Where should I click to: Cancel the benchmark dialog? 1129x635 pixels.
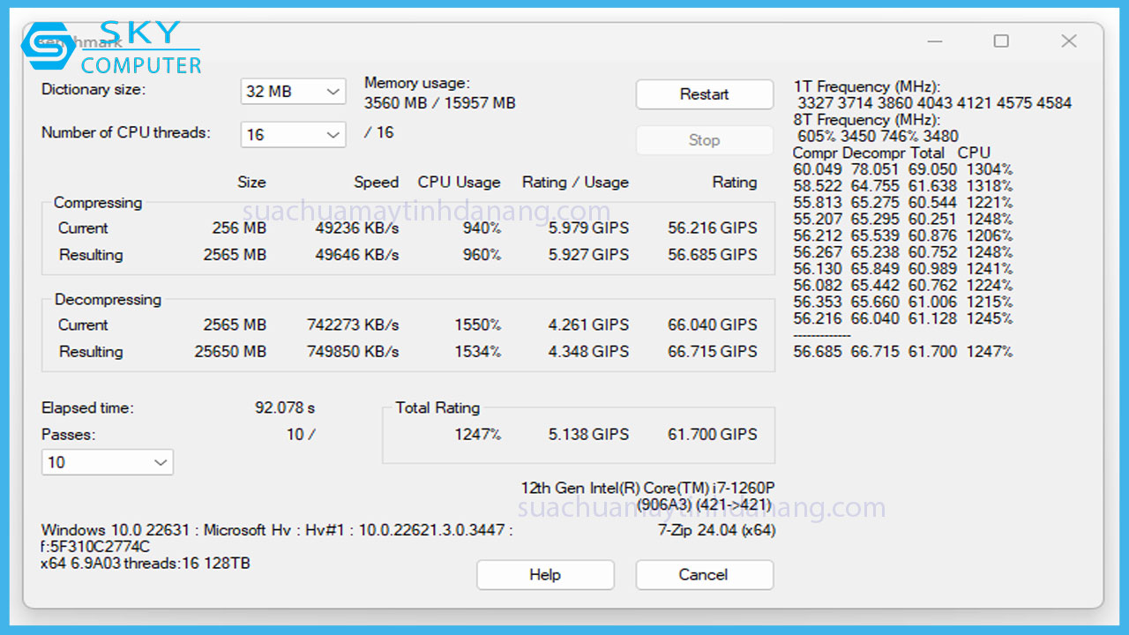pyautogui.click(x=704, y=574)
